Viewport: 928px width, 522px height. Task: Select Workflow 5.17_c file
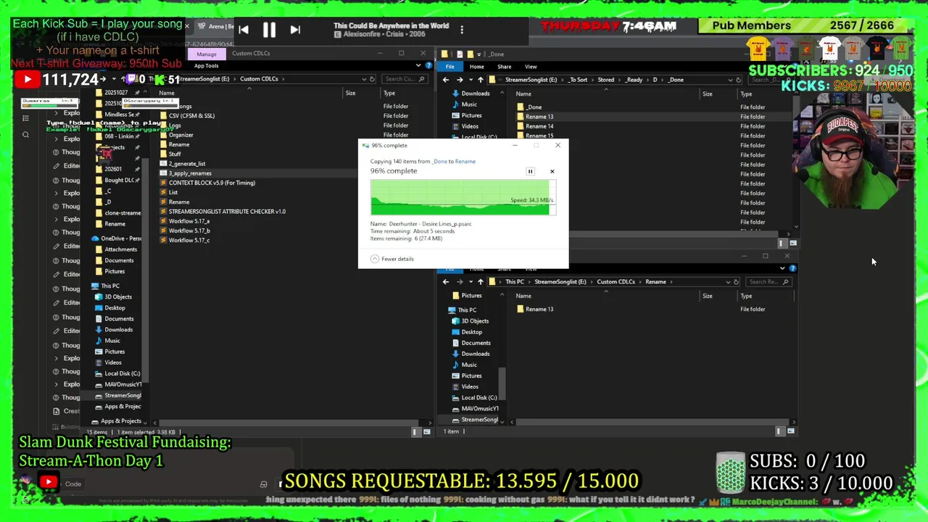(x=189, y=240)
